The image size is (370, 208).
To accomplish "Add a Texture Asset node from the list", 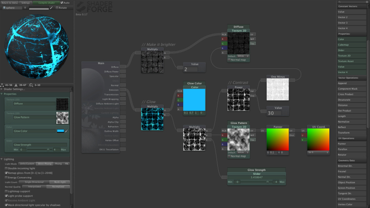I will (351, 61).
